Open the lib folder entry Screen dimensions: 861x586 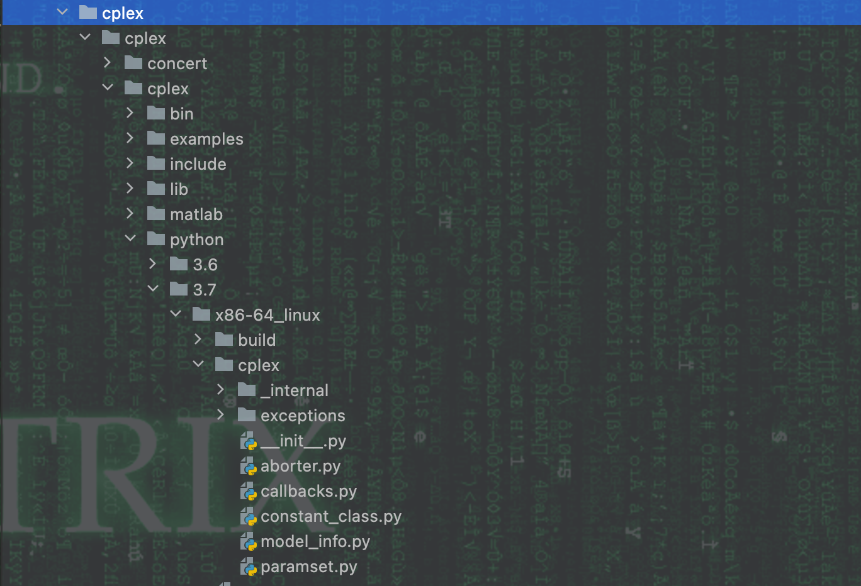(179, 189)
